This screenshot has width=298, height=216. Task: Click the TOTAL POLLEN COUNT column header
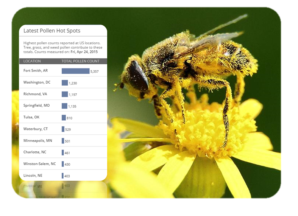(80, 61)
